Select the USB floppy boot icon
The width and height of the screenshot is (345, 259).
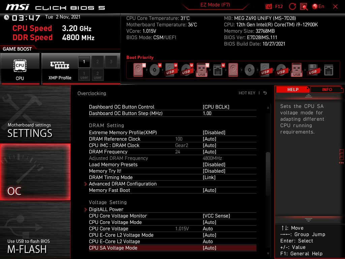(x=313, y=70)
